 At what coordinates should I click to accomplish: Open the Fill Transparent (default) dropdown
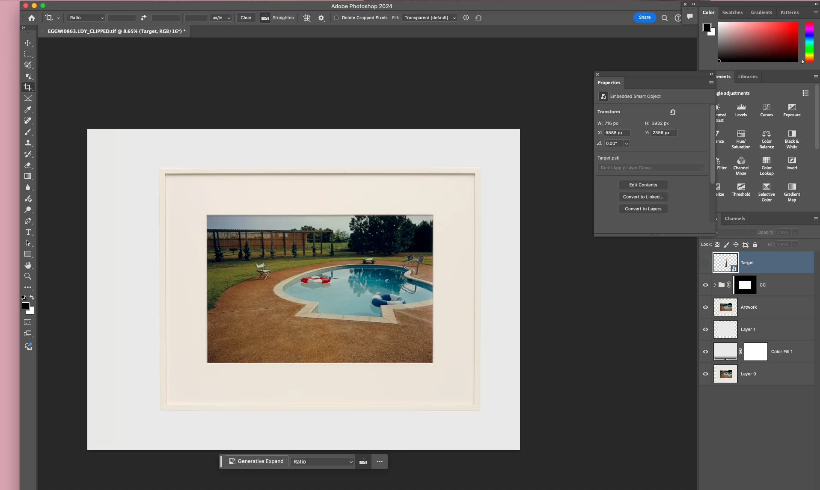click(430, 18)
